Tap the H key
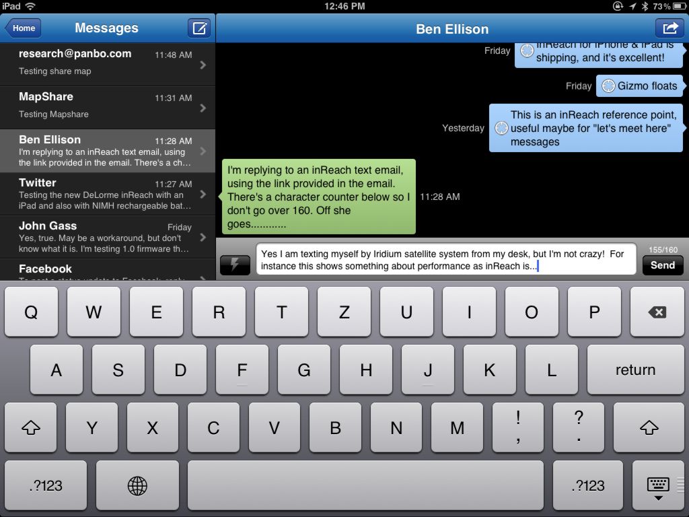 (366, 370)
